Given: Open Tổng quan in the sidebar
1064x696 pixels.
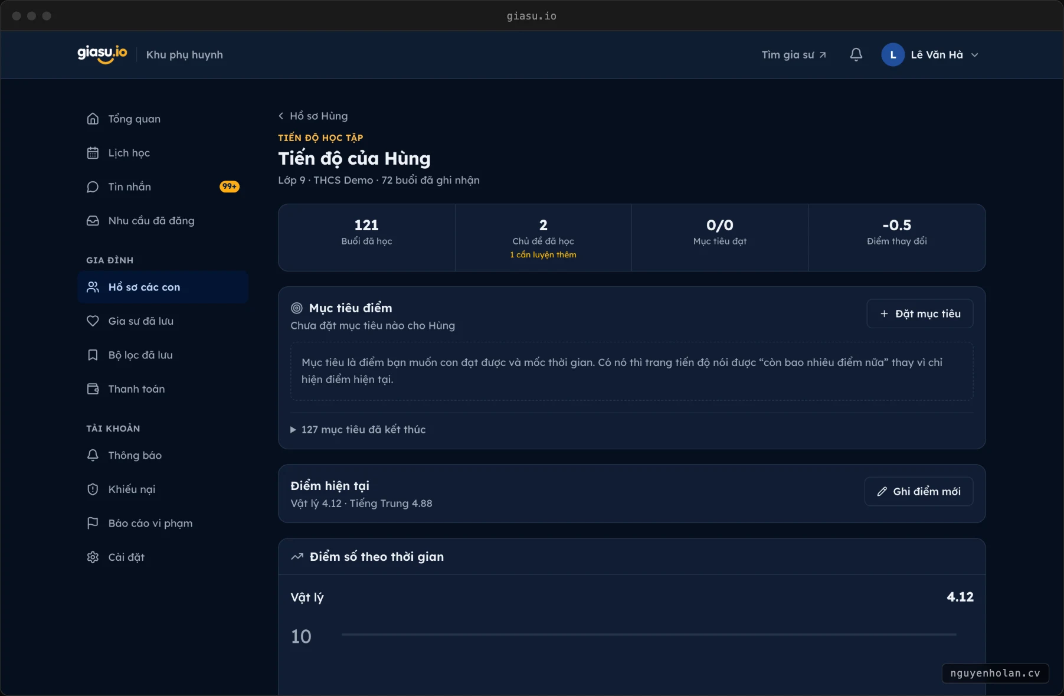Looking at the screenshot, I should click(163, 119).
